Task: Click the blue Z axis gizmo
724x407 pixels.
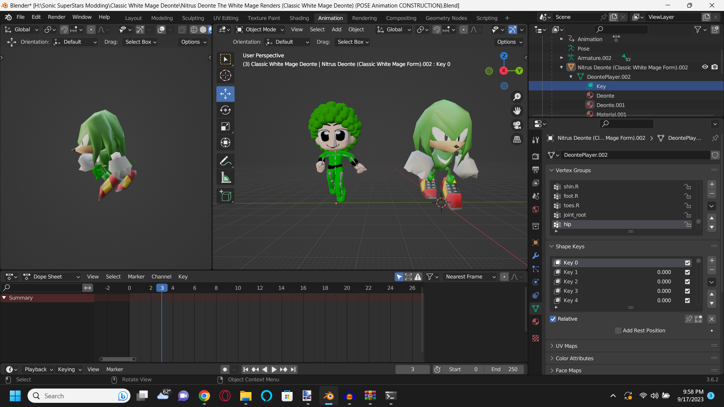Action: pos(504,56)
